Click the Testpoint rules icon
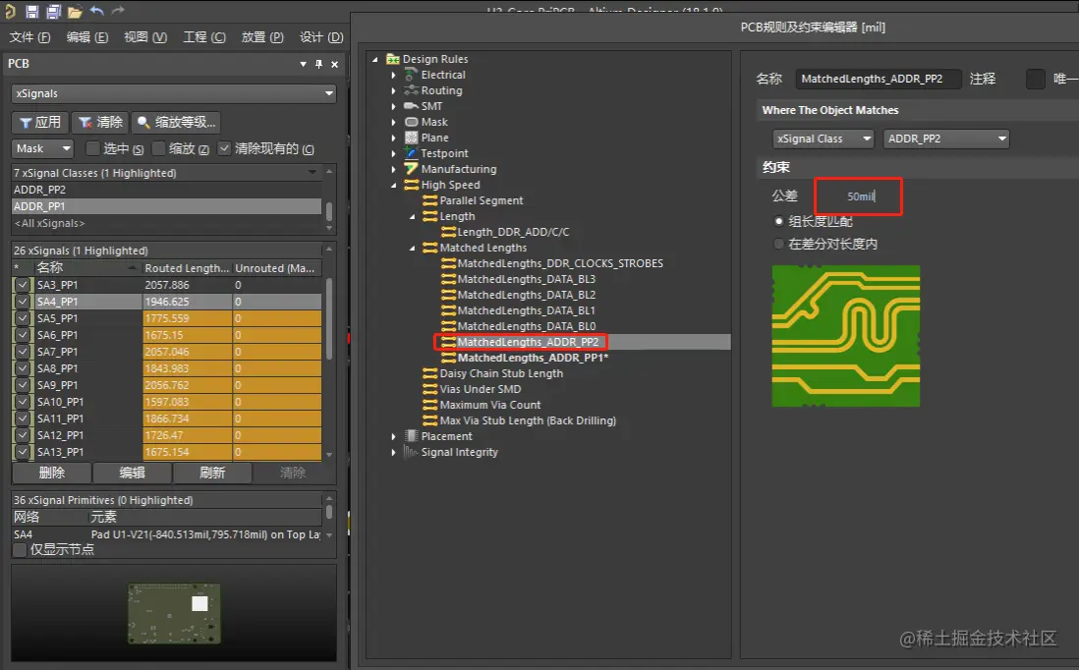 click(x=411, y=152)
